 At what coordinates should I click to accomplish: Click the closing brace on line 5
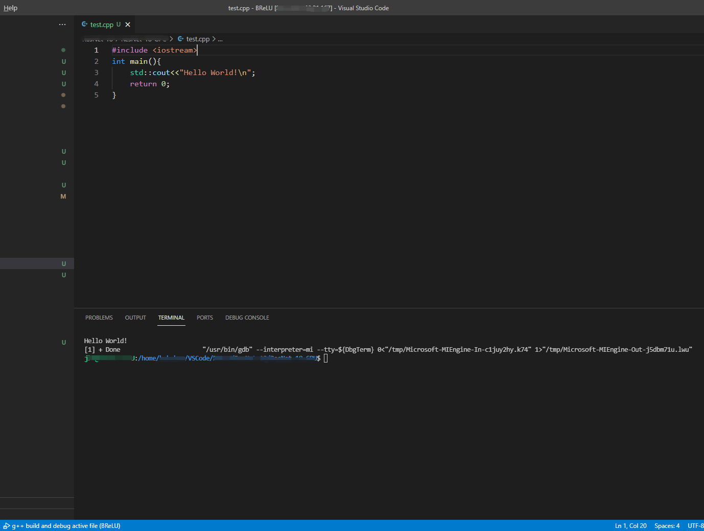click(114, 95)
